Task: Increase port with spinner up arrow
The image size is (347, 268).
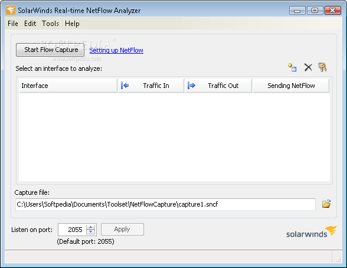Action: coord(90,227)
